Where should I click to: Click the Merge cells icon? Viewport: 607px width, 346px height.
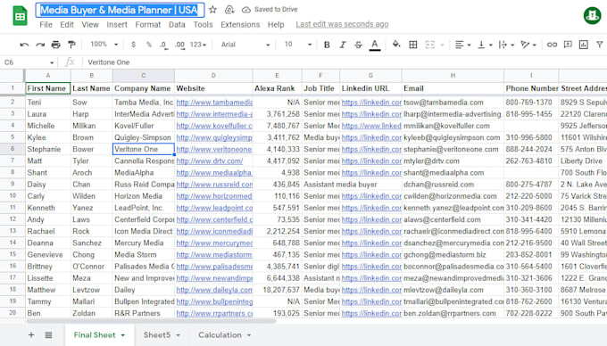tap(430, 45)
